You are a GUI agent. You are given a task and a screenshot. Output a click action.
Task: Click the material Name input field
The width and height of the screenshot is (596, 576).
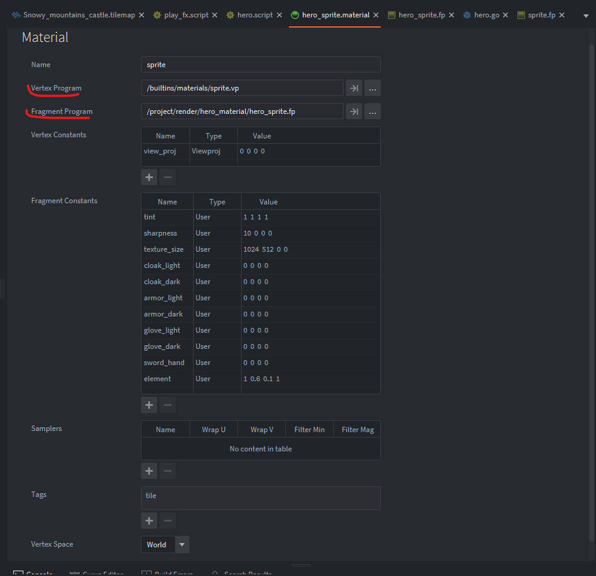[x=260, y=65]
